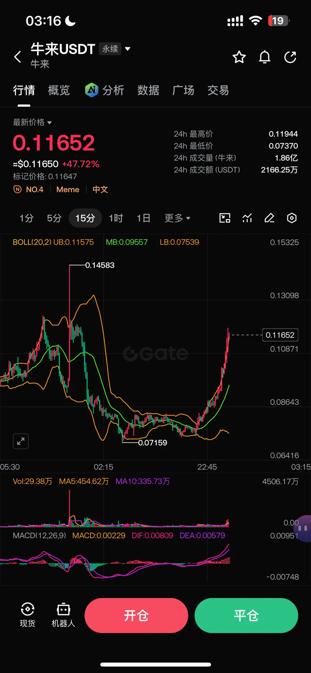
Task: Tap the Wi-Fi icon in status bar
Action: tap(255, 21)
